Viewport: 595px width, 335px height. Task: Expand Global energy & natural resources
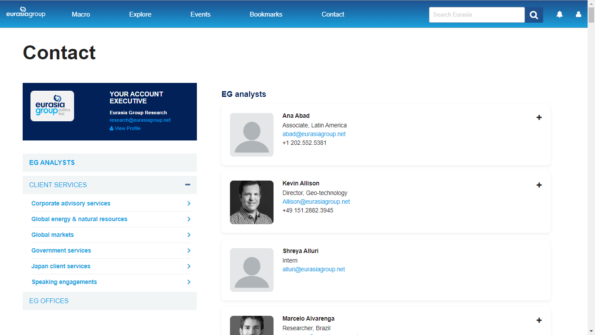[189, 219]
